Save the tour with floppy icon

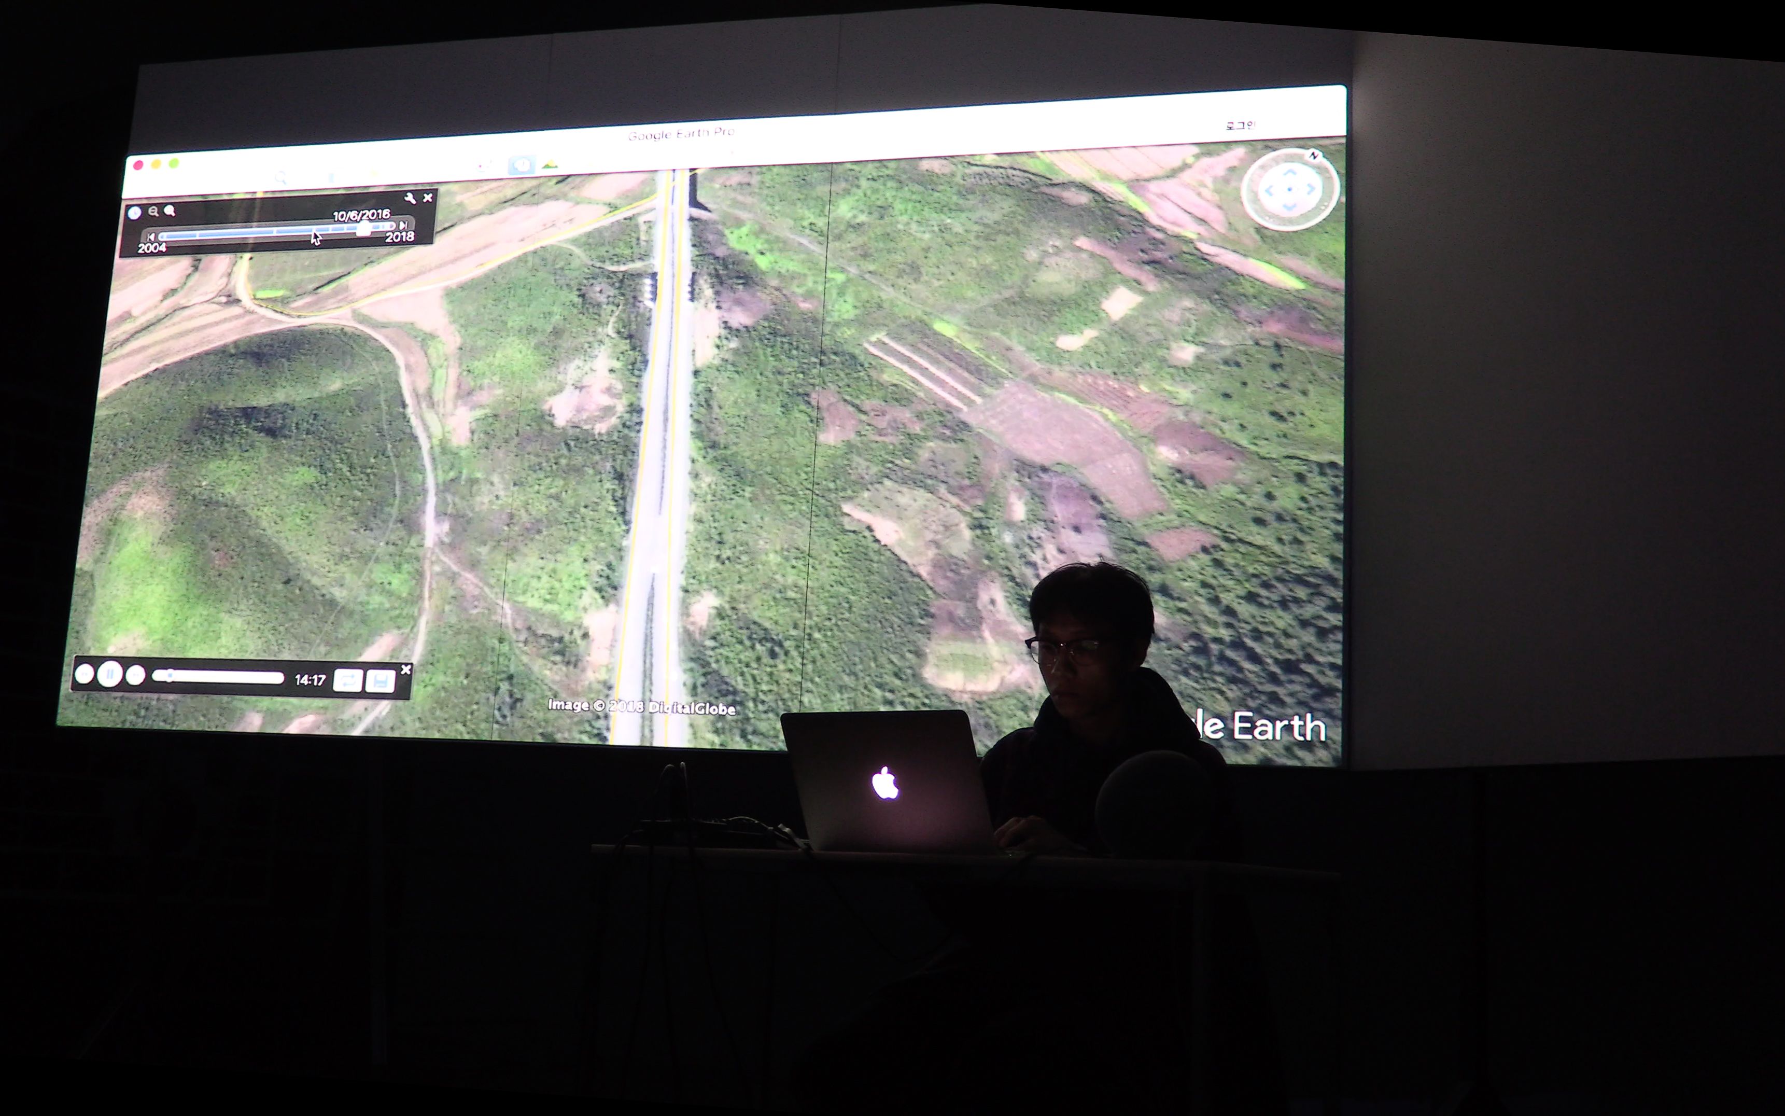[x=381, y=681]
